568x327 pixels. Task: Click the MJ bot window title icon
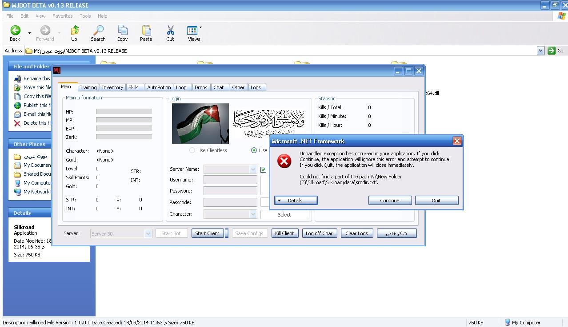point(56,71)
